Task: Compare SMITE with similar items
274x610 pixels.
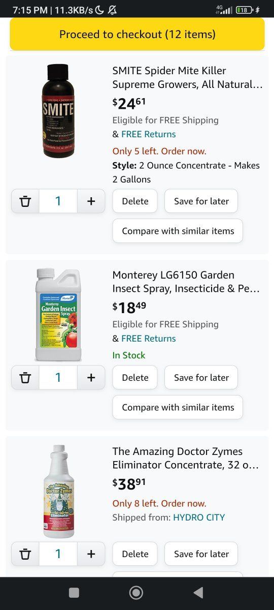Action: [178, 231]
